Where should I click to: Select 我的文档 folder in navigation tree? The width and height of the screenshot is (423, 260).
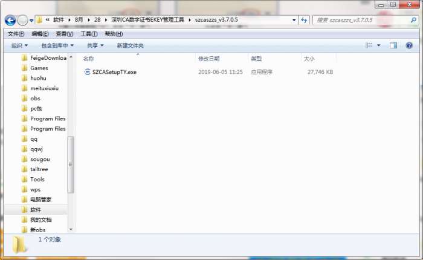coord(40,219)
